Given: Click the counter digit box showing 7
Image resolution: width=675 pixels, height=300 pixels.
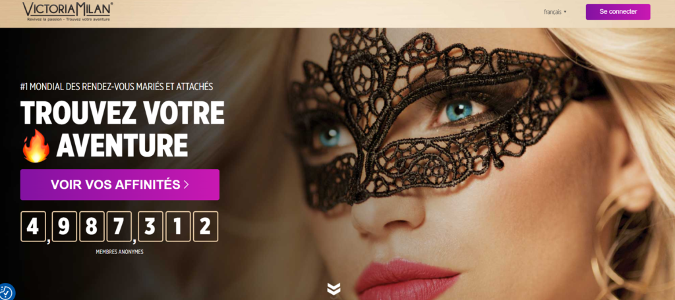Looking at the screenshot, I should click(119, 226).
